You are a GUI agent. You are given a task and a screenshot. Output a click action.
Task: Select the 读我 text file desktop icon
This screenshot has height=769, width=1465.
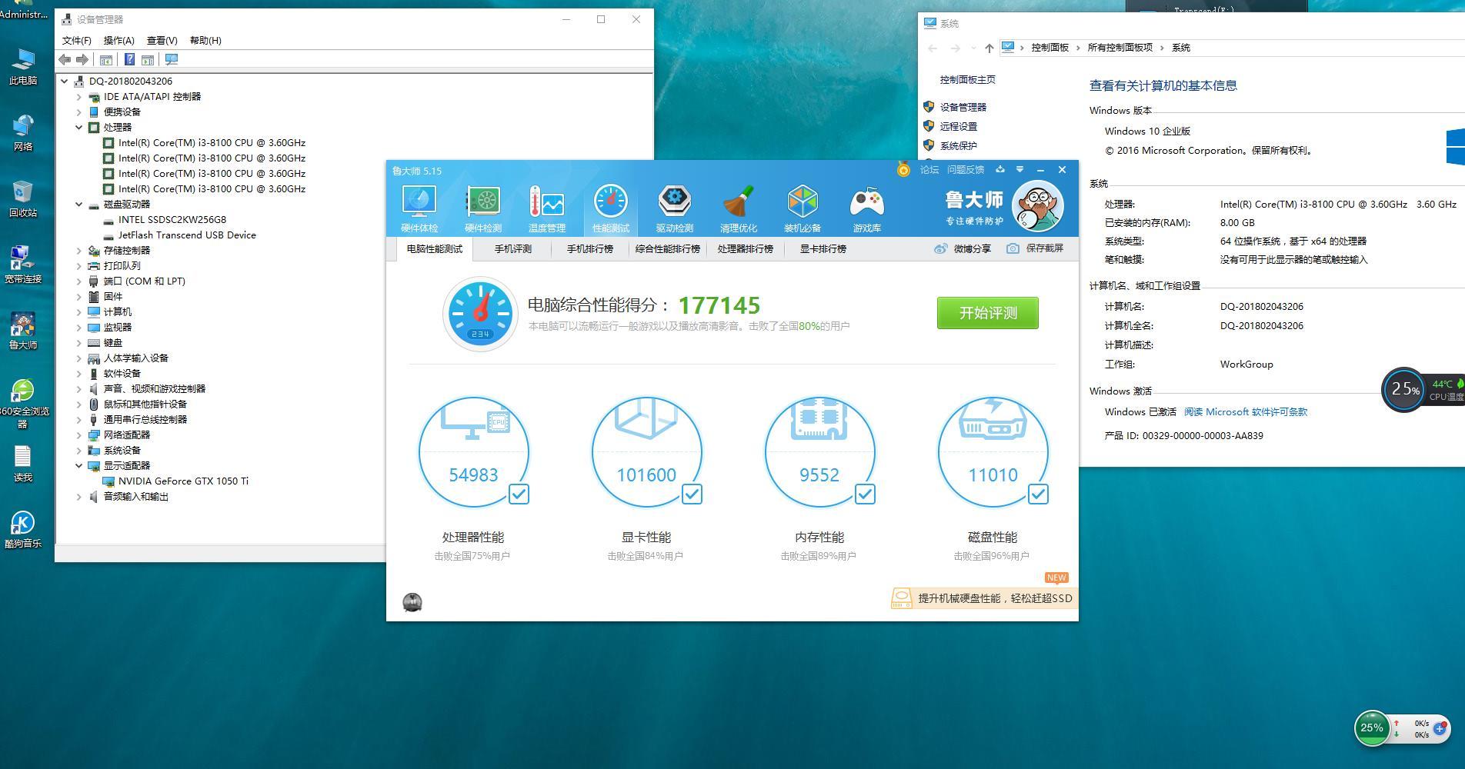coord(23,464)
